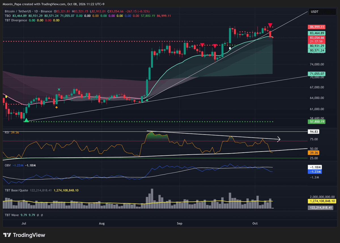
Task: Click the green 57,800.19 label on the price axis
Action: click(317, 121)
